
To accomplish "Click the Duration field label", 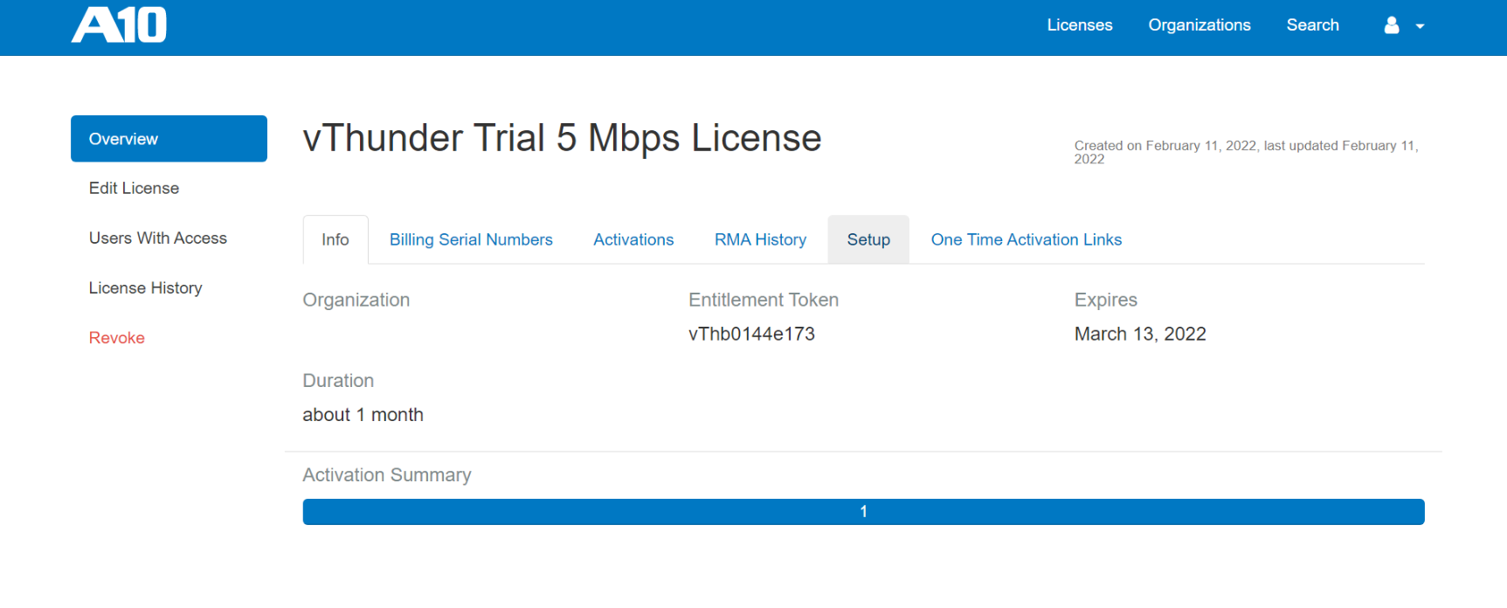I will point(338,381).
